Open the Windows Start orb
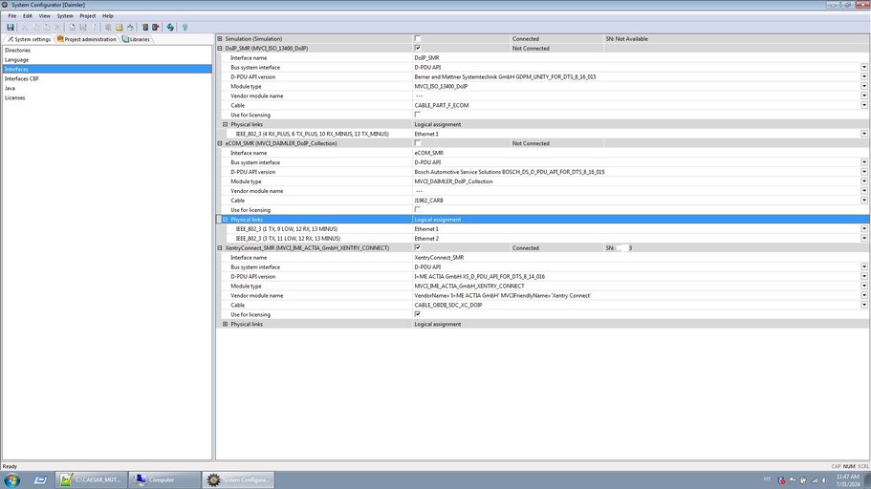871x489 pixels. [x=12, y=479]
